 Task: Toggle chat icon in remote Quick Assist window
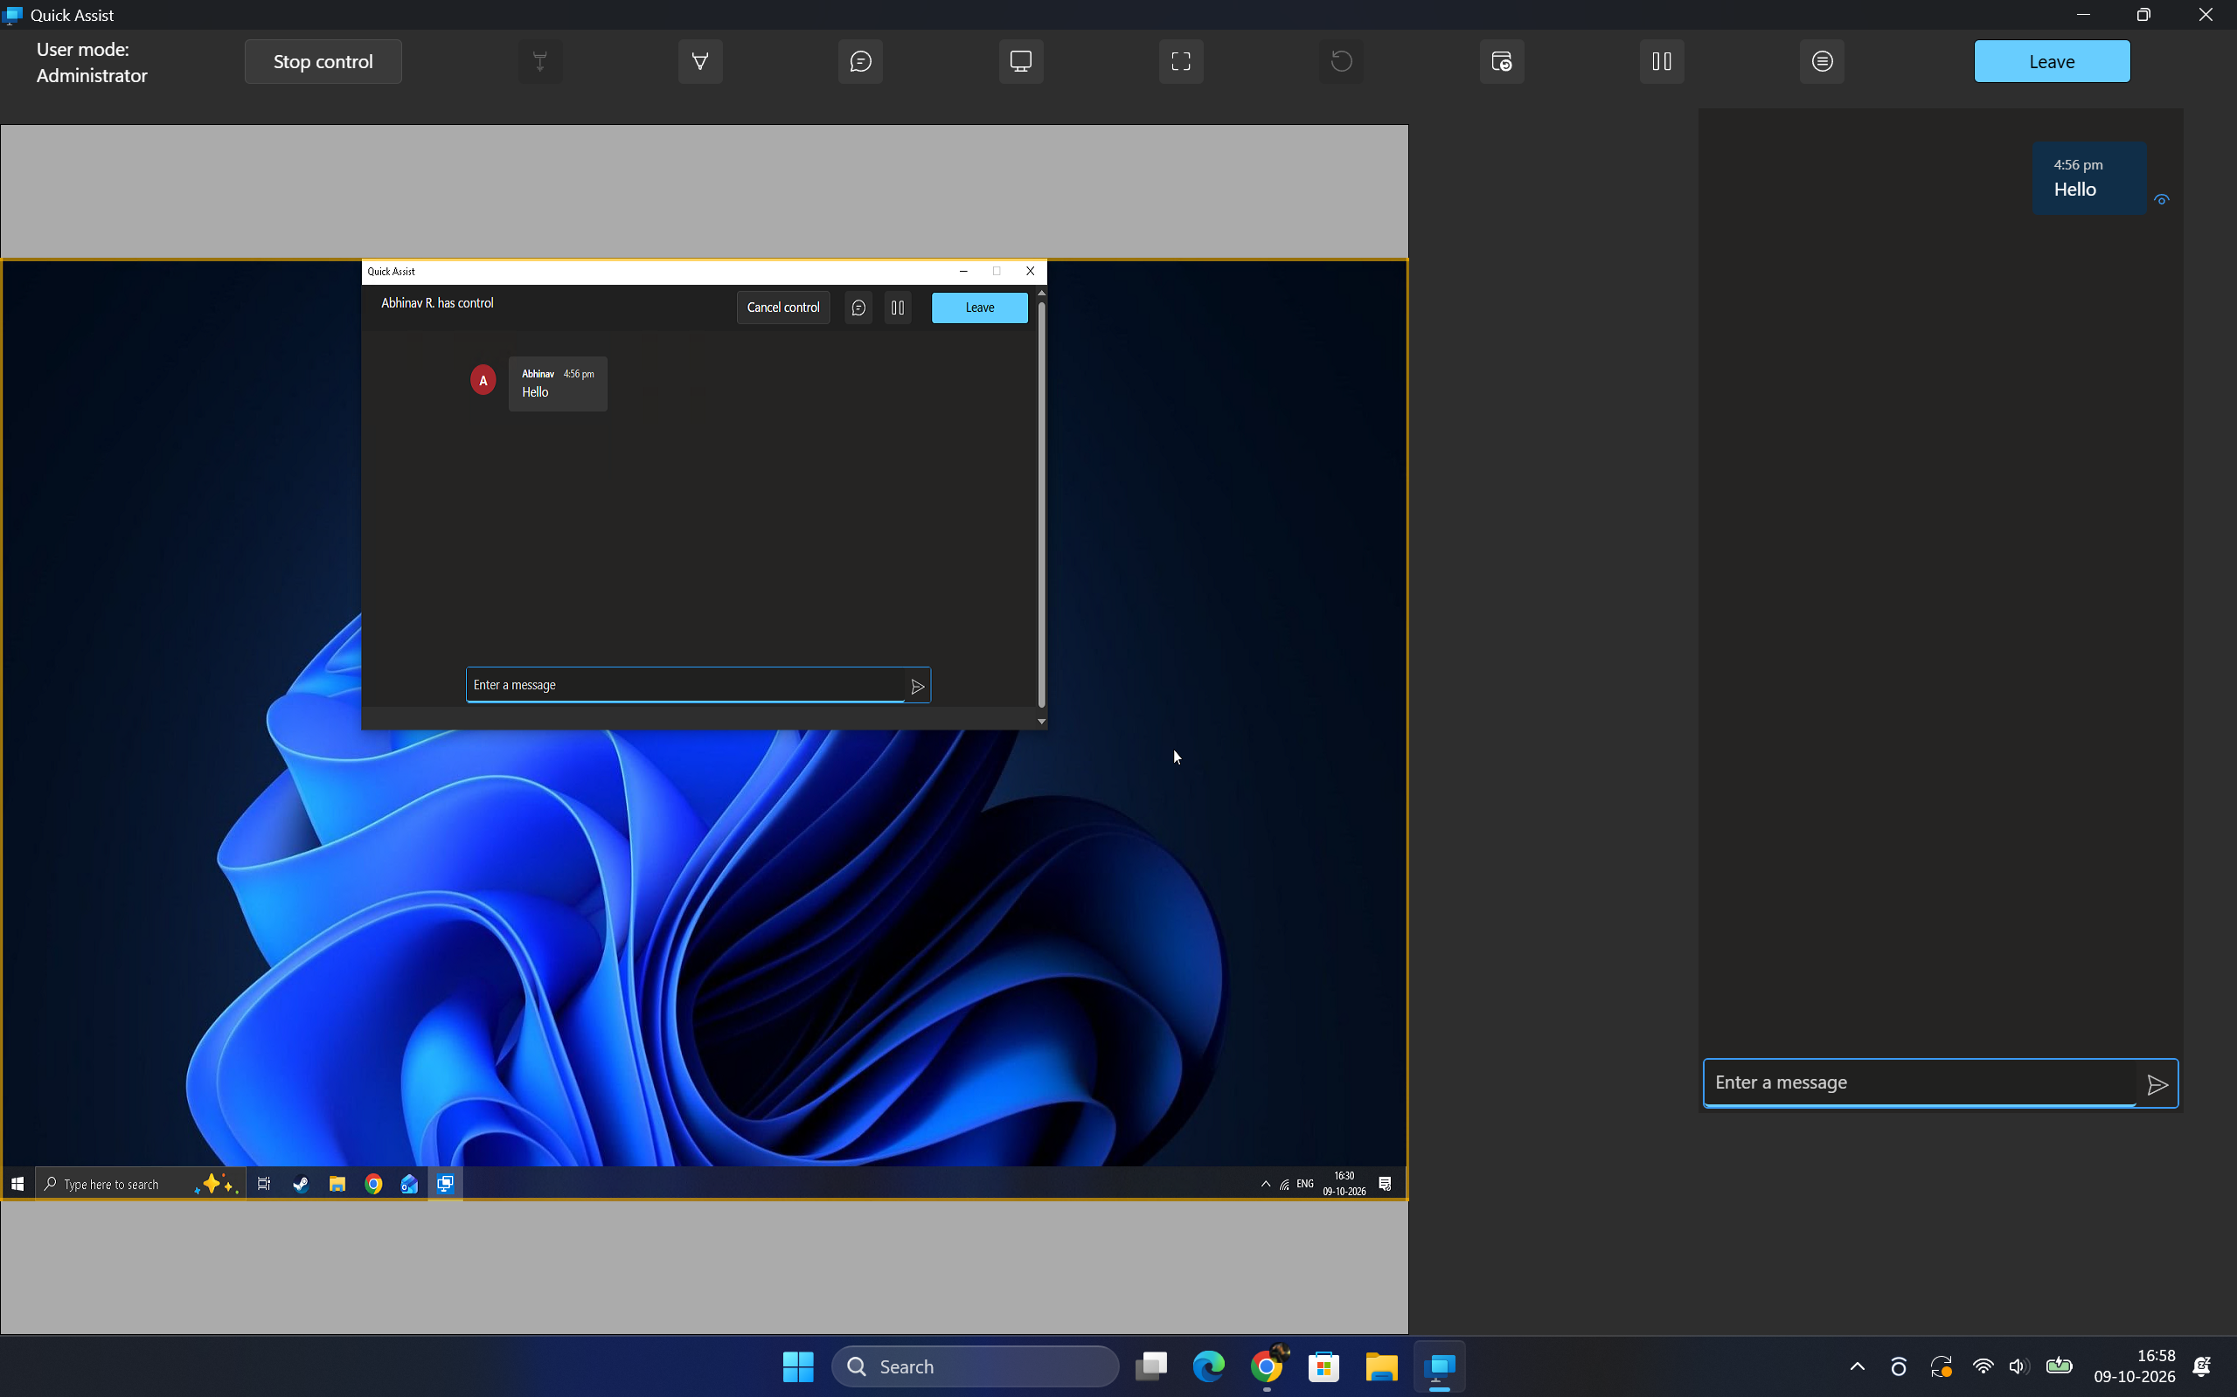(x=858, y=308)
